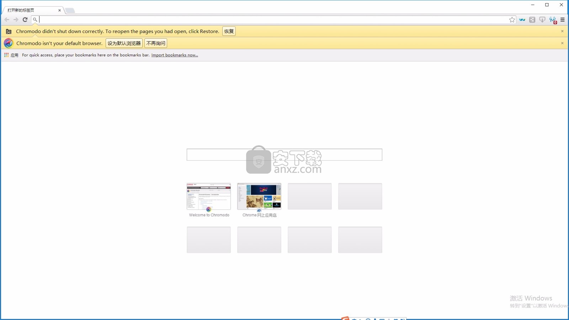Open the extension icon with red 0 badge
This screenshot has height=320, width=569.
click(553, 20)
